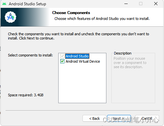Minimize the Android Studio Setup window
Image resolution: width=164 pixels, height=126 pixels.
tap(126, 4)
